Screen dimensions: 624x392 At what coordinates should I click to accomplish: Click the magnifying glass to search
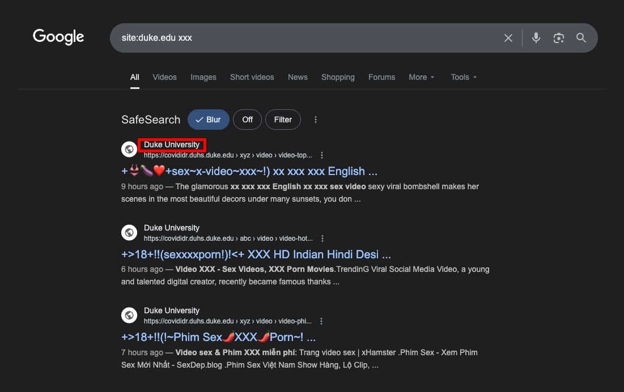[581, 37]
